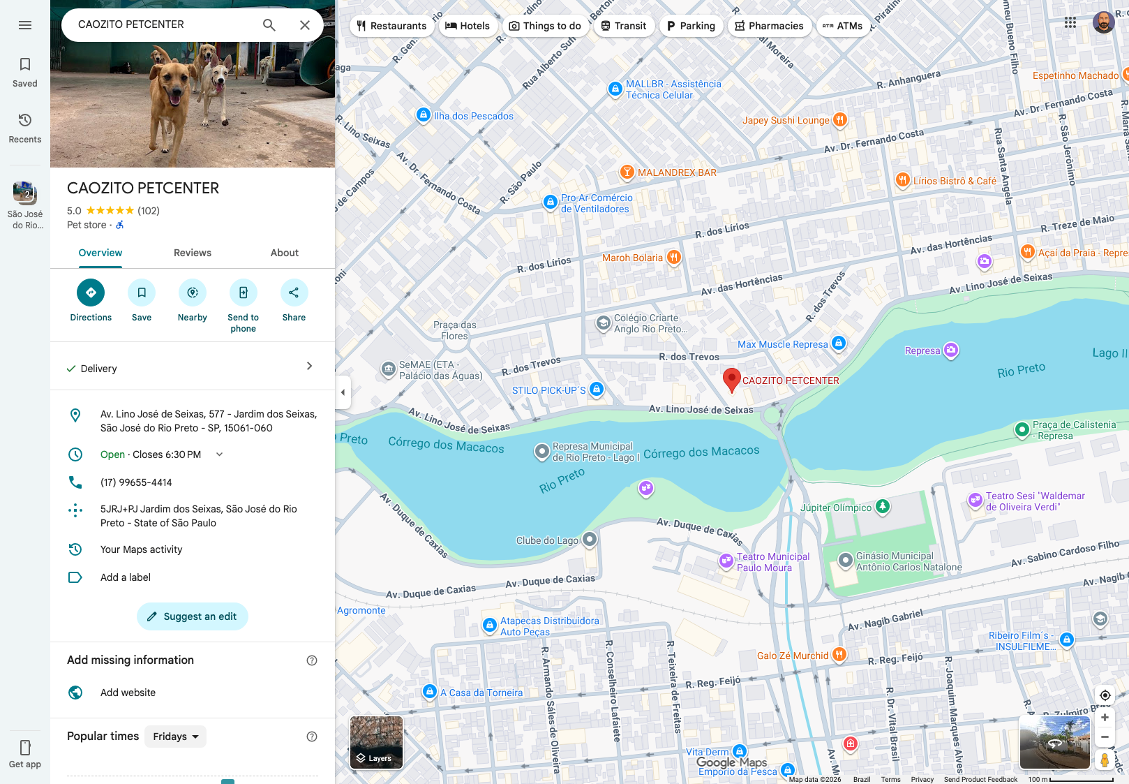Open the main hamburger menu
The width and height of the screenshot is (1129, 784).
pyautogui.click(x=25, y=25)
